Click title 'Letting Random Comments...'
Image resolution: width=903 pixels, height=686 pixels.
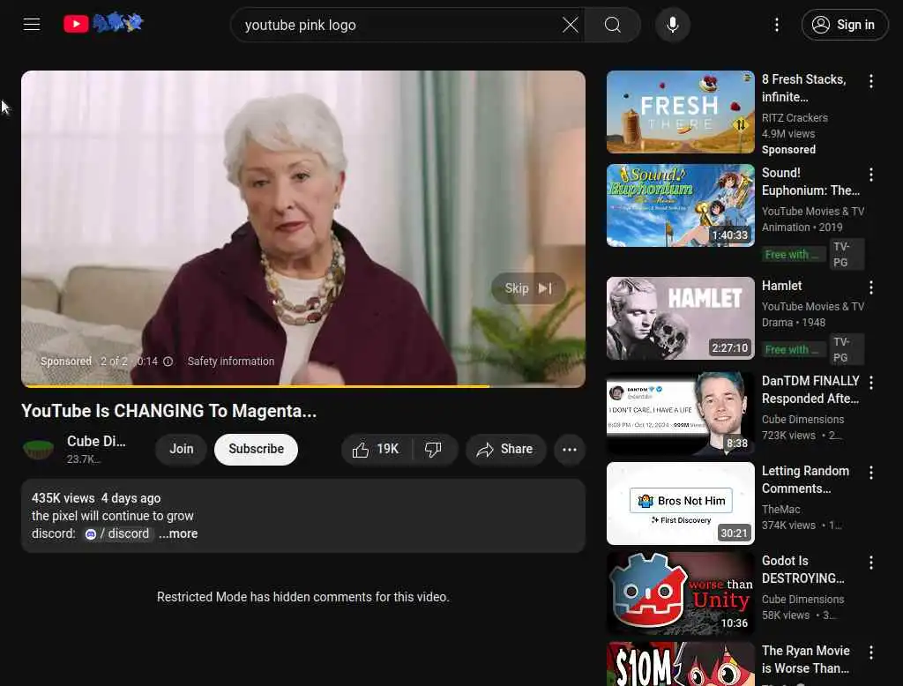(x=805, y=480)
